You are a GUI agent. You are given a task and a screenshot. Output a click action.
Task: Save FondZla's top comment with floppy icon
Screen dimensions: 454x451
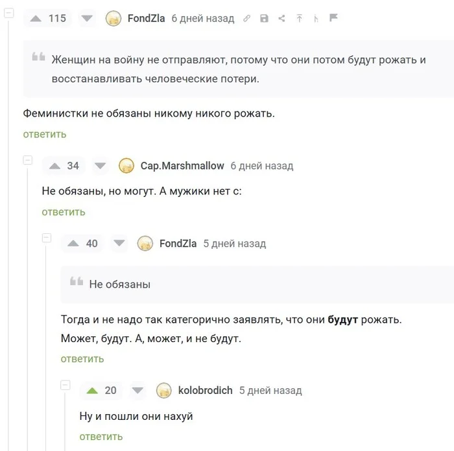tap(264, 19)
